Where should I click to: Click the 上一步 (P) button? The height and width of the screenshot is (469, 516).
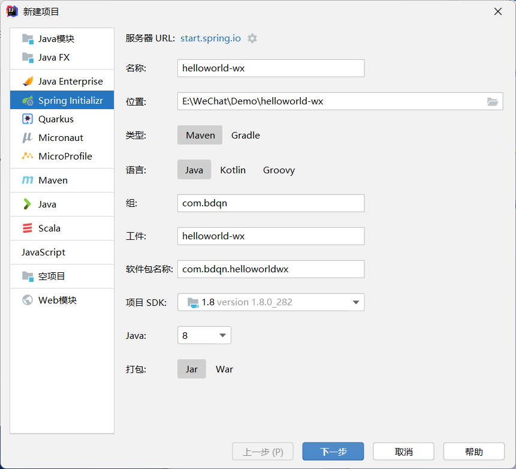[x=262, y=451]
